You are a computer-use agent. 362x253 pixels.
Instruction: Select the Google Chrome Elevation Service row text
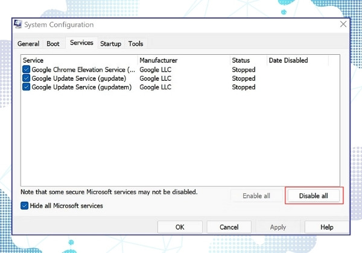point(83,70)
